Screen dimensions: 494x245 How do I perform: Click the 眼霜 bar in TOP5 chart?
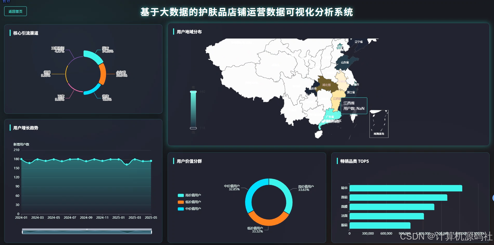(x=380, y=225)
